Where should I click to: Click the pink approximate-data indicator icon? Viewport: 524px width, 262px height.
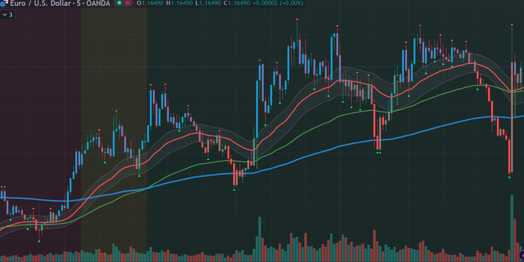click(x=127, y=3)
